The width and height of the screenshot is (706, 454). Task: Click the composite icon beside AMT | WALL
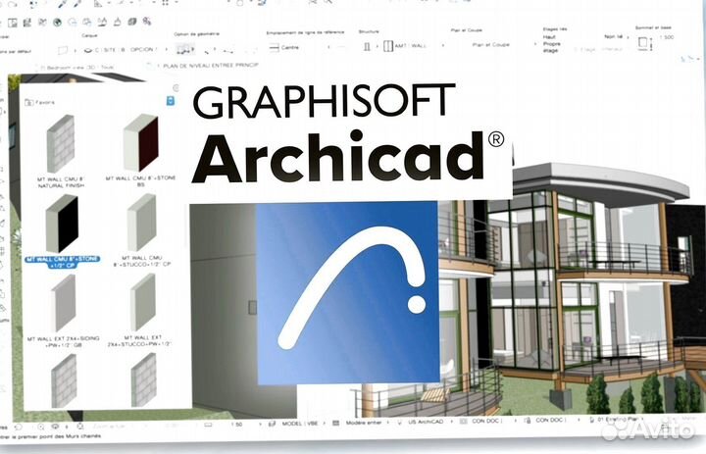pos(388,46)
